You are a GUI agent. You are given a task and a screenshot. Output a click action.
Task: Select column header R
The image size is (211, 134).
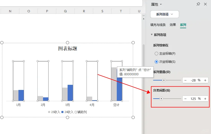click(84, 11)
